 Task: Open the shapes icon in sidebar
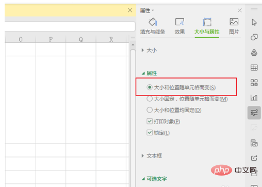coord(254,37)
